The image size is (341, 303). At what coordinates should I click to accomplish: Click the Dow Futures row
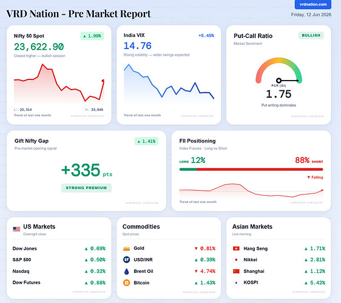59,282
